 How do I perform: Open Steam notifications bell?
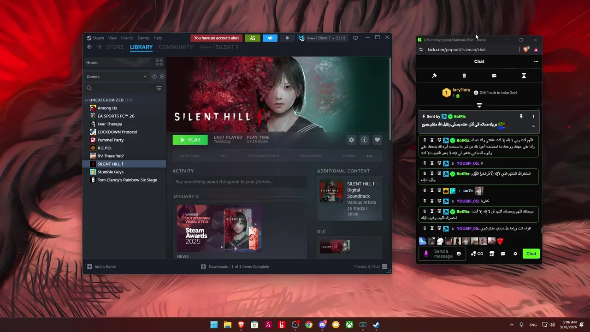pos(287,38)
